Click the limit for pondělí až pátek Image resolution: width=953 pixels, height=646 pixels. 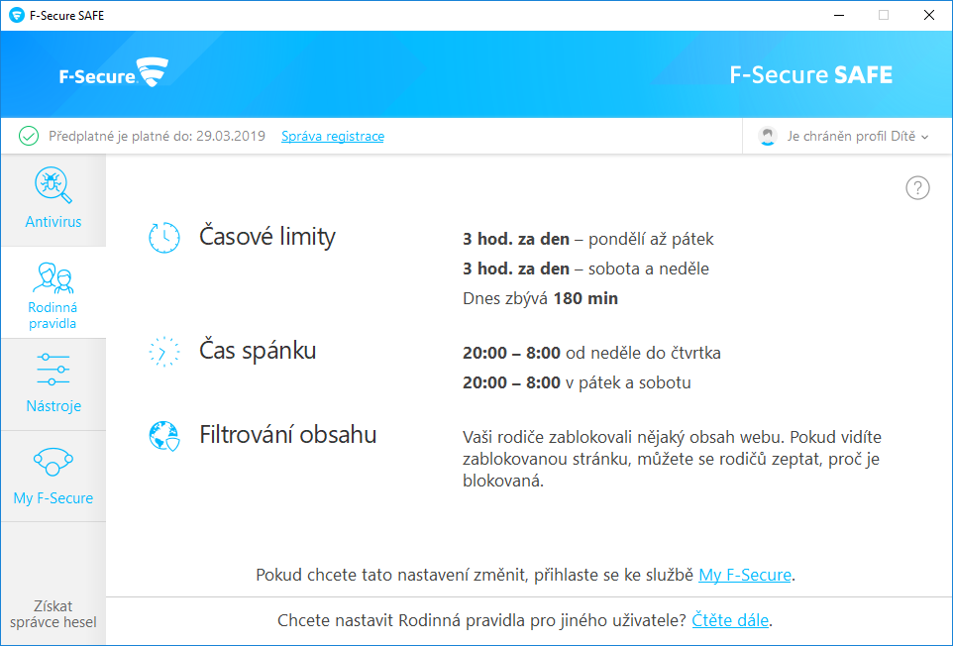[x=587, y=240]
